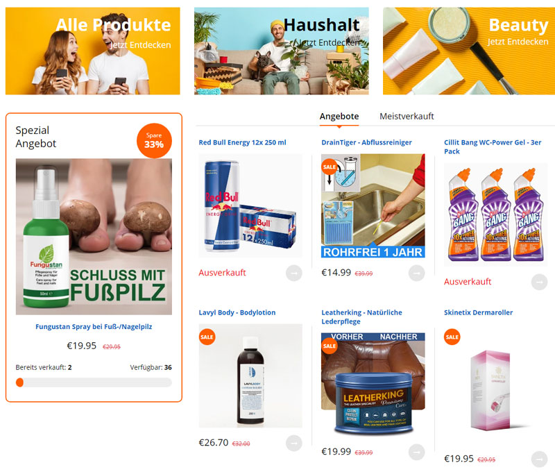Click the arrow button for Leatherking Lederpflege
Image resolution: width=555 pixels, height=472 pixels.
[417, 452]
